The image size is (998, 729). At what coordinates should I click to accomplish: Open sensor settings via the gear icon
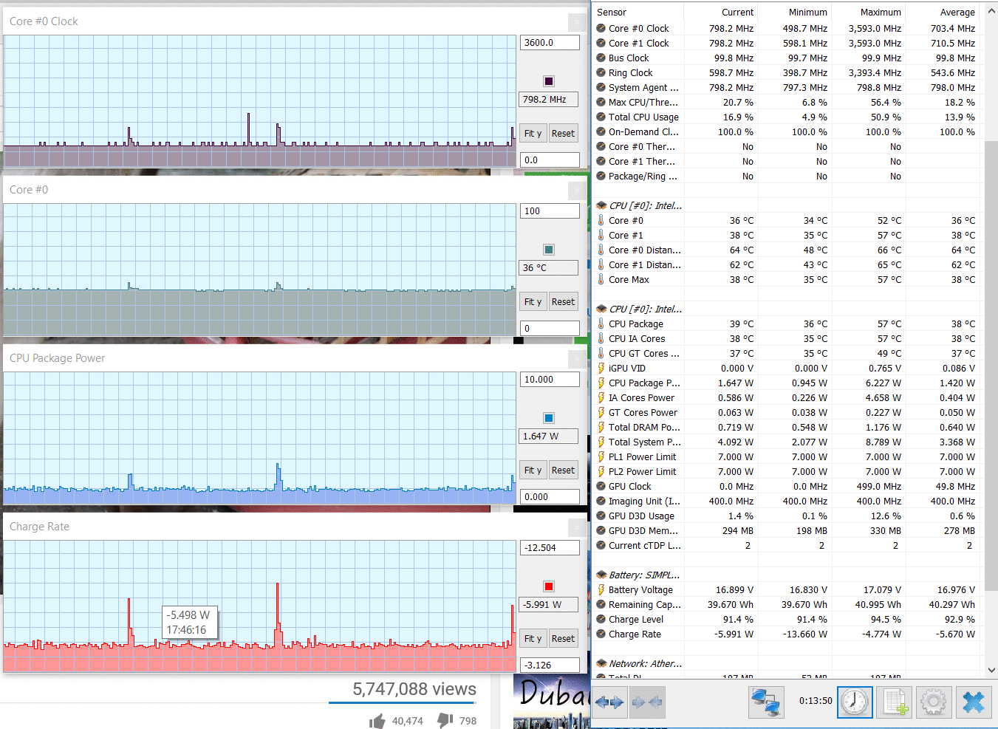point(934,702)
